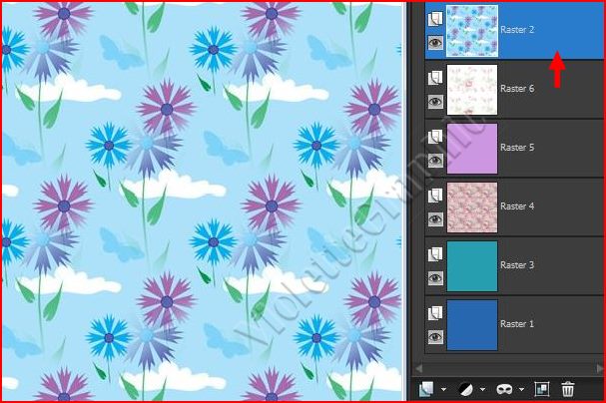The image size is (606, 403).
Task: Select the Raster 6 layer
Action: point(517,89)
